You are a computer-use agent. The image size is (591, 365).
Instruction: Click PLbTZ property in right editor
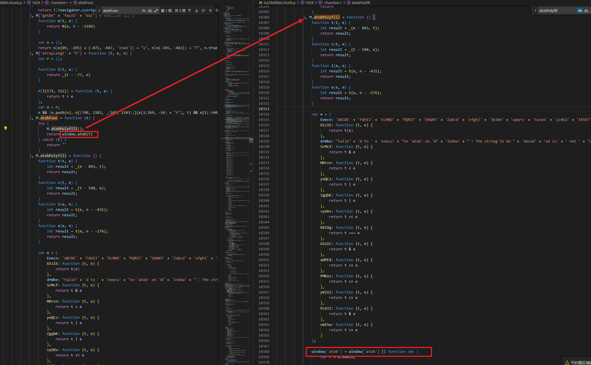[326, 308]
